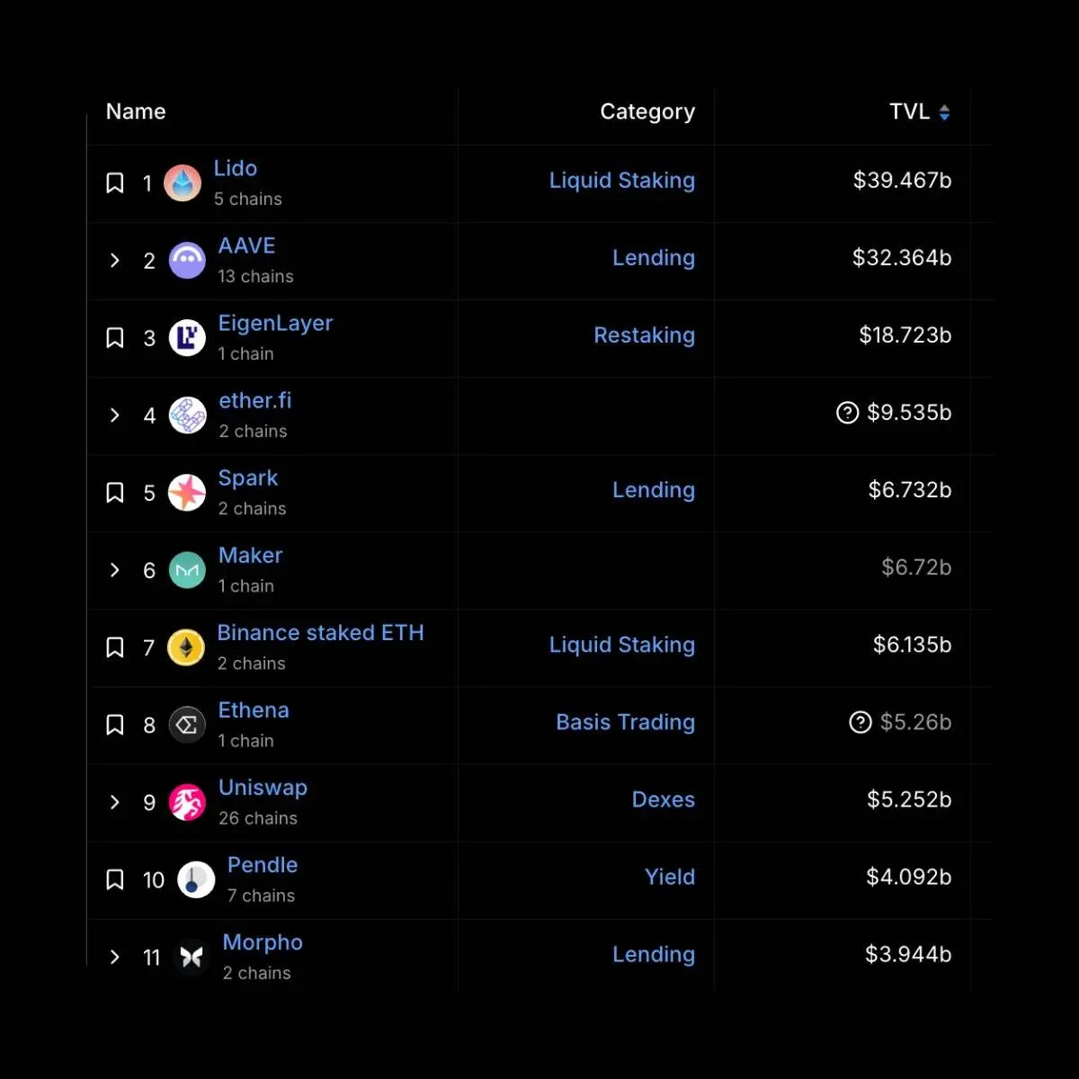The height and width of the screenshot is (1079, 1079).
Task: Open the Restaking category link
Action: pyautogui.click(x=644, y=335)
